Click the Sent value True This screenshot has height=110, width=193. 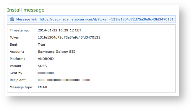point(41,44)
